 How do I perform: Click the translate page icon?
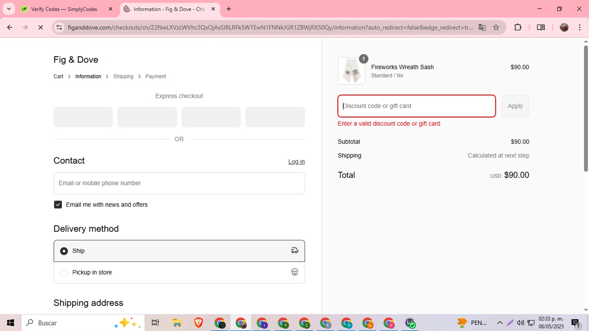[482, 27]
